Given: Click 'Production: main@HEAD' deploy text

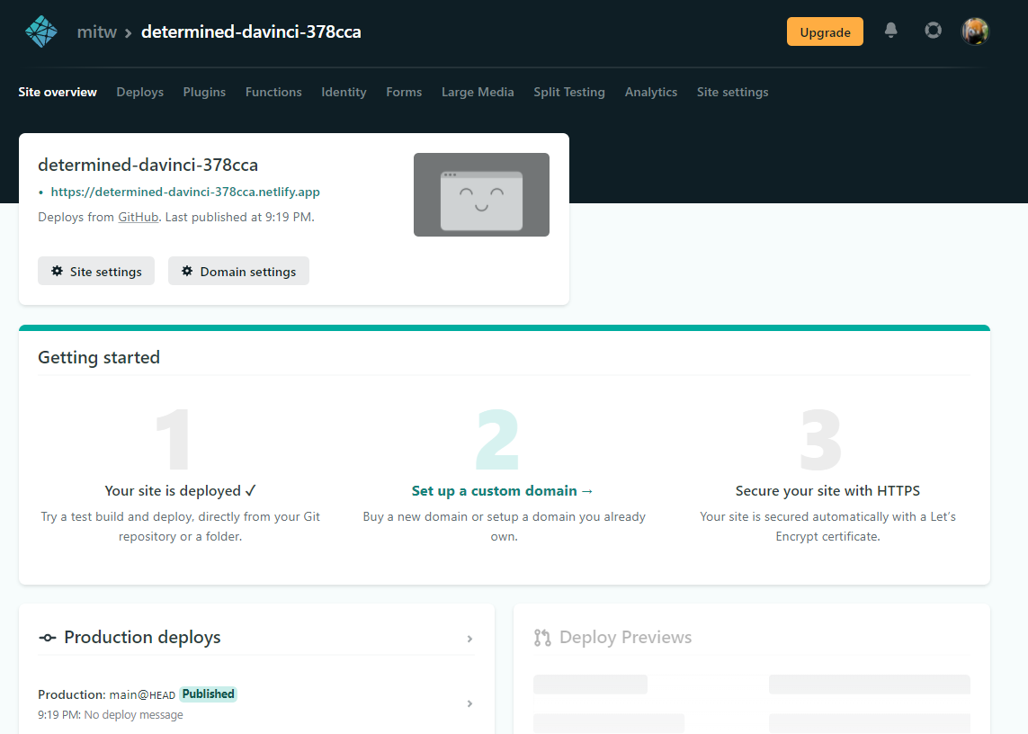Looking at the screenshot, I should coord(106,694).
